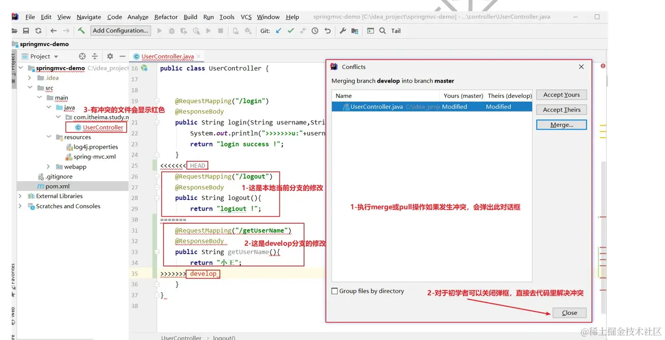Image resolution: width=665 pixels, height=340 pixels.
Task: Click the gutter icon on line 16
Action: (144, 68)
